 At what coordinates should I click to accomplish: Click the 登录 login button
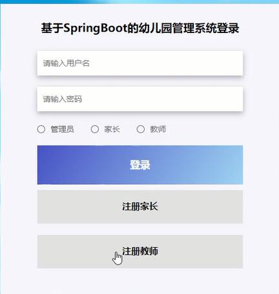[x=140, y=165]
